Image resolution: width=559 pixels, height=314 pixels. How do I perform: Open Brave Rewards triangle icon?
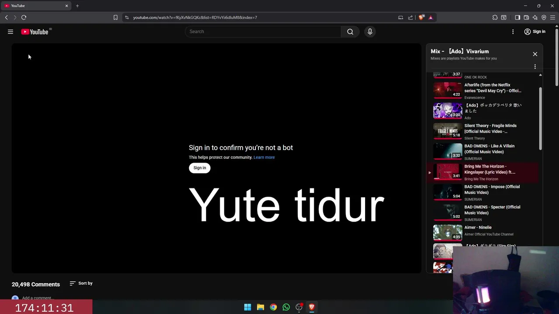tap(431, 17)
